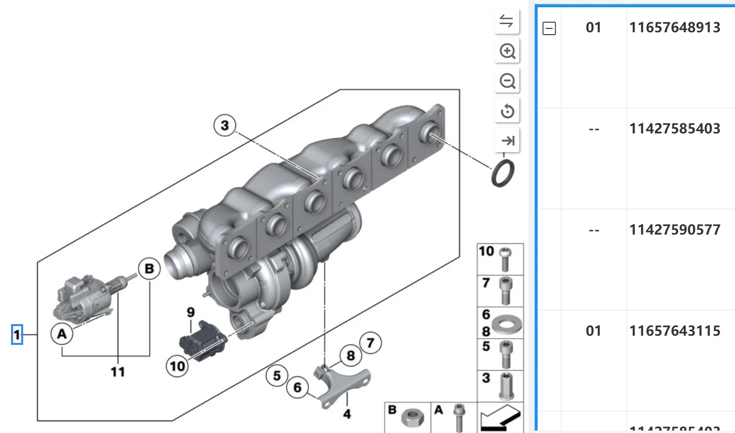Zoom in on the diagram

coord(507,51)
